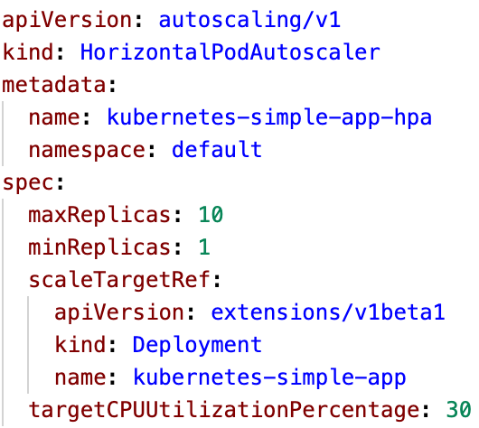Click the name key under metadata
The image size is (479, 428).
click(54, 118)
